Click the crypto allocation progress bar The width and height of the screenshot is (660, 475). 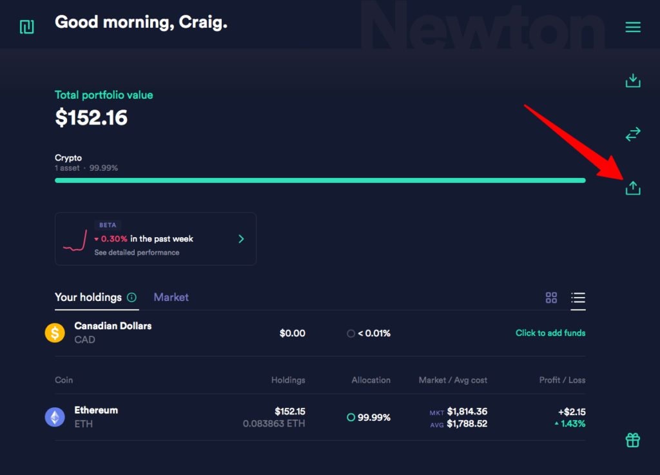point(320,180)
